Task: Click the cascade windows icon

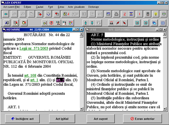Action: pyautogui.click(x=154, y=23)
